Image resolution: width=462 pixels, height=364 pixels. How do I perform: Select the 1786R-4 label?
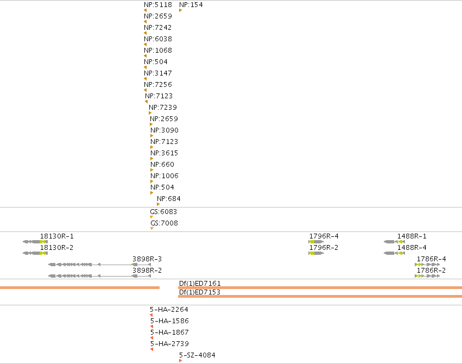pyautogui.click(x=432, y=259)
